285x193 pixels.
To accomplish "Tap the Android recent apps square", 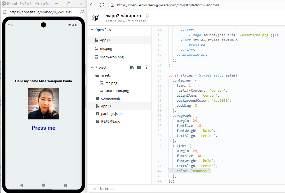I will pyautogui.click(x=65, y=185).
